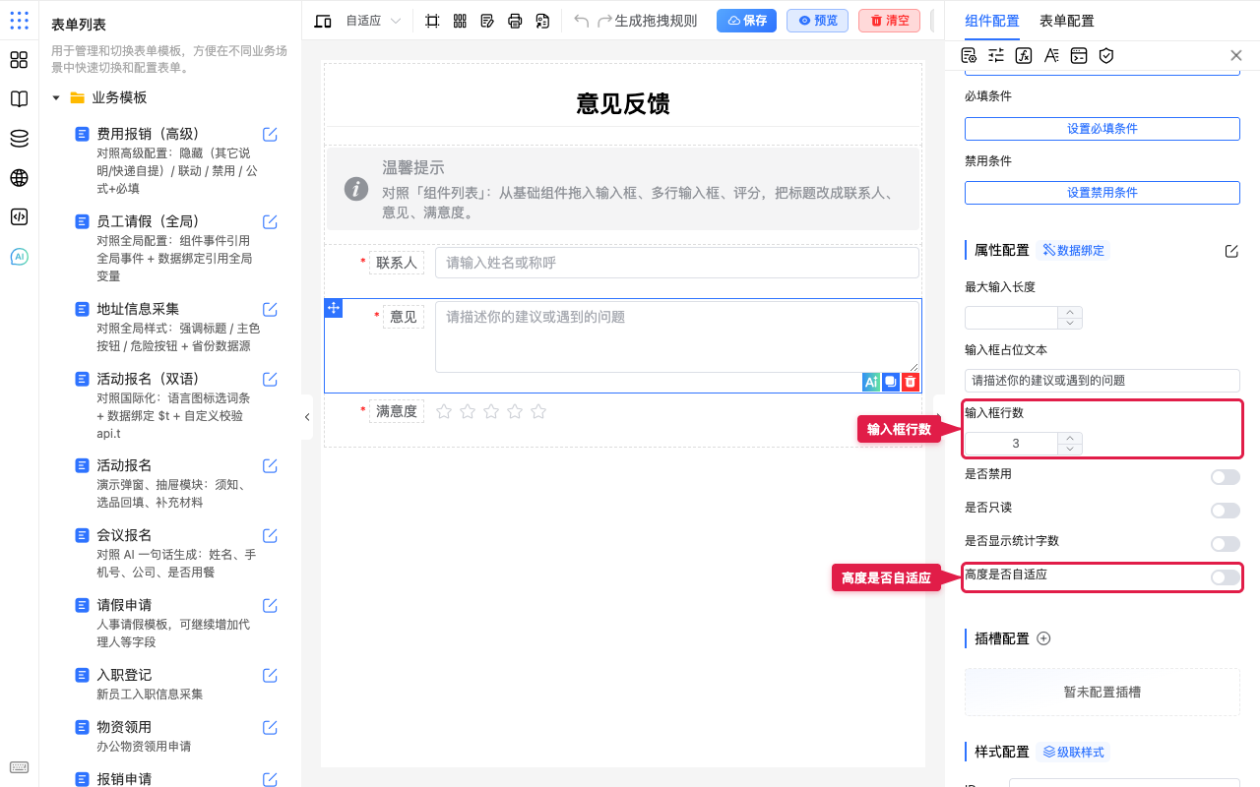Screen dimensions: 1260x787
Task: Click the 联系人 name input field
Action: coord(677,263)
